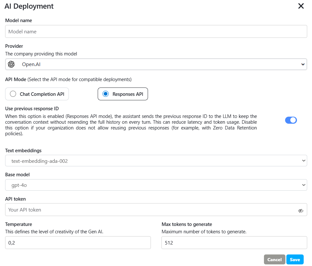Click the 'Use previous response ID' heading
Image resolution: width=312 pixels, height=266 pixels.
[x=32, y=109]
